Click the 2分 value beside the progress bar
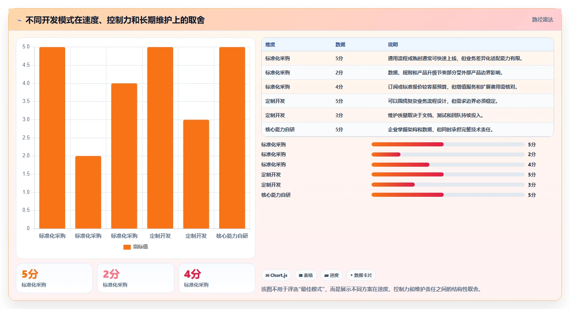Viewport: 570px width, 309px height. point(532,154)
